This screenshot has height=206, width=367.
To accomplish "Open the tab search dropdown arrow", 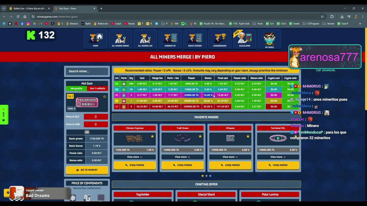I will coord(4,9).
